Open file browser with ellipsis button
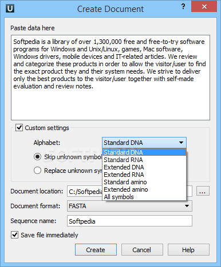The width and height of the screenshot is (221, 267). 203,191
